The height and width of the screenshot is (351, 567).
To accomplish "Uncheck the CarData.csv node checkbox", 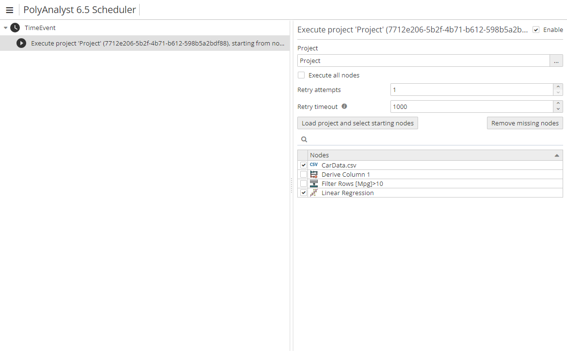I will (x=303, y=165).
